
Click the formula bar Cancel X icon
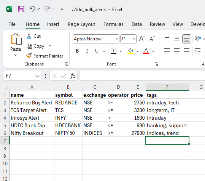(x=54, y=76)
